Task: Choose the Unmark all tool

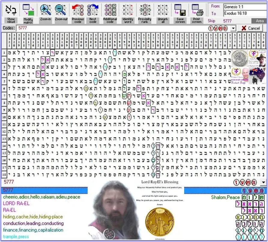Action: point(163,10)
